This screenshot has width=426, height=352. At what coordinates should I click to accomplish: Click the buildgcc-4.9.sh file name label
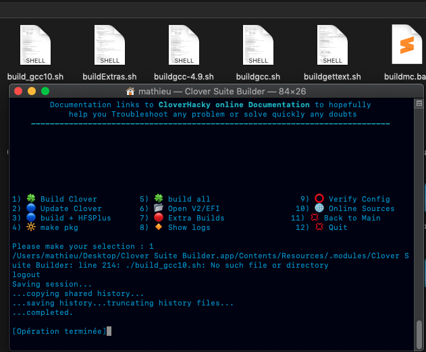tap(184, 77)
